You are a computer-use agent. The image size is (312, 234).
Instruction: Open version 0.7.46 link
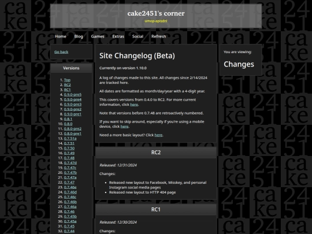[69, 211]
